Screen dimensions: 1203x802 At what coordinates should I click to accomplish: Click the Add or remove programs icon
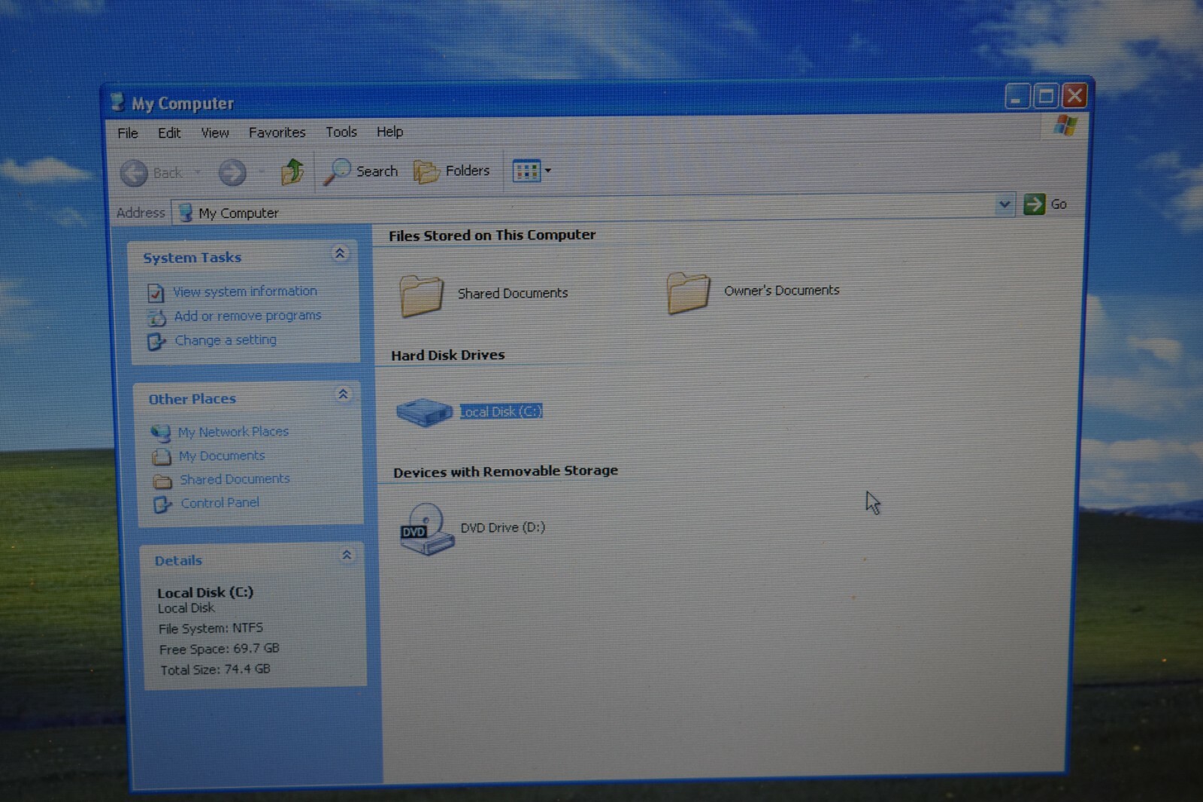click(x=156, y=317)
